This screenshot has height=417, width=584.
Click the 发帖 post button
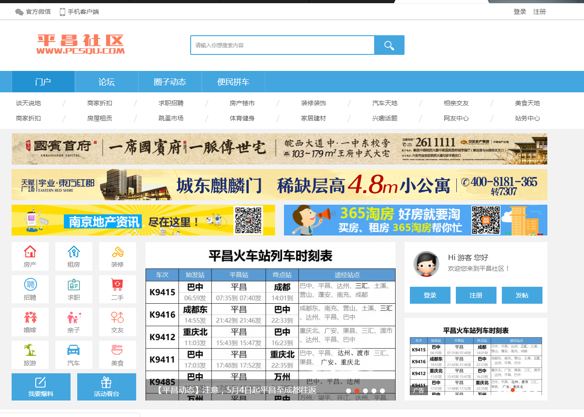pyautogui.click(x=522, y=295)
